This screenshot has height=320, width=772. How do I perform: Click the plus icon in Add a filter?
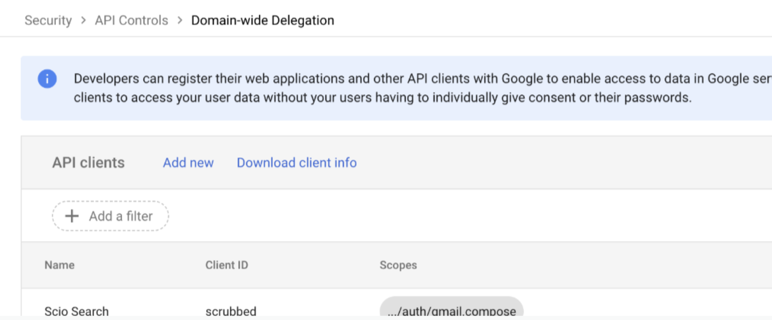72,216
